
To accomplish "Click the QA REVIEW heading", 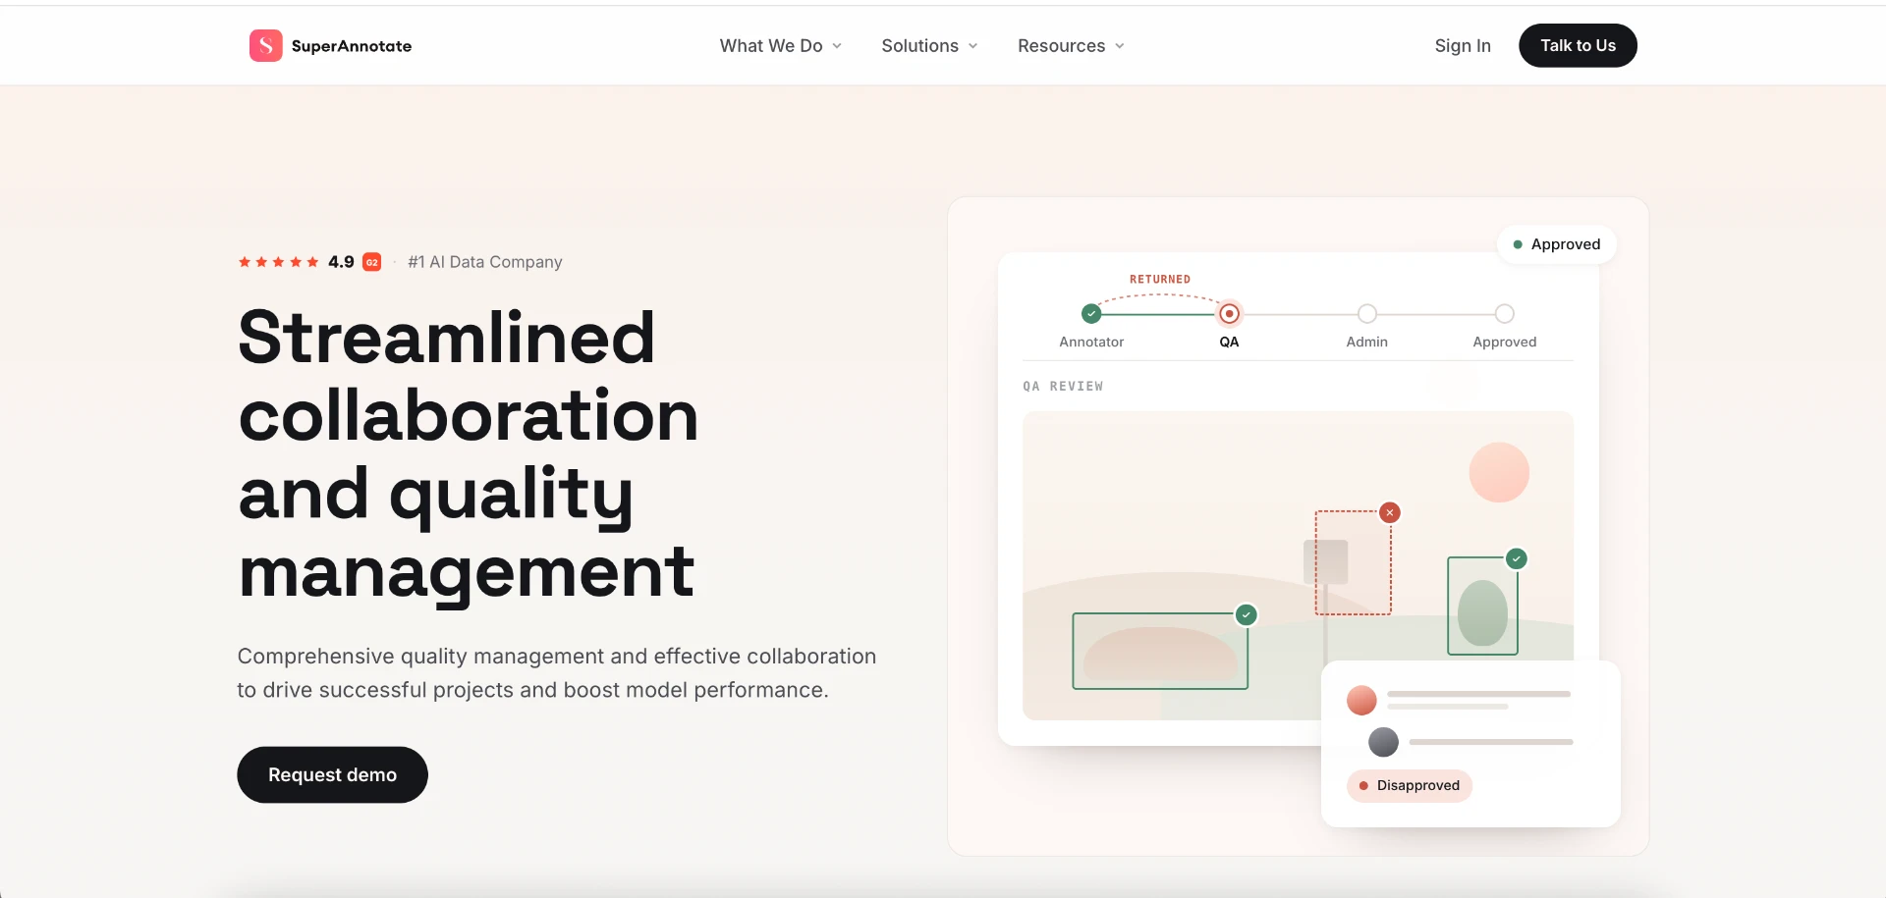I will (1063, 387).
